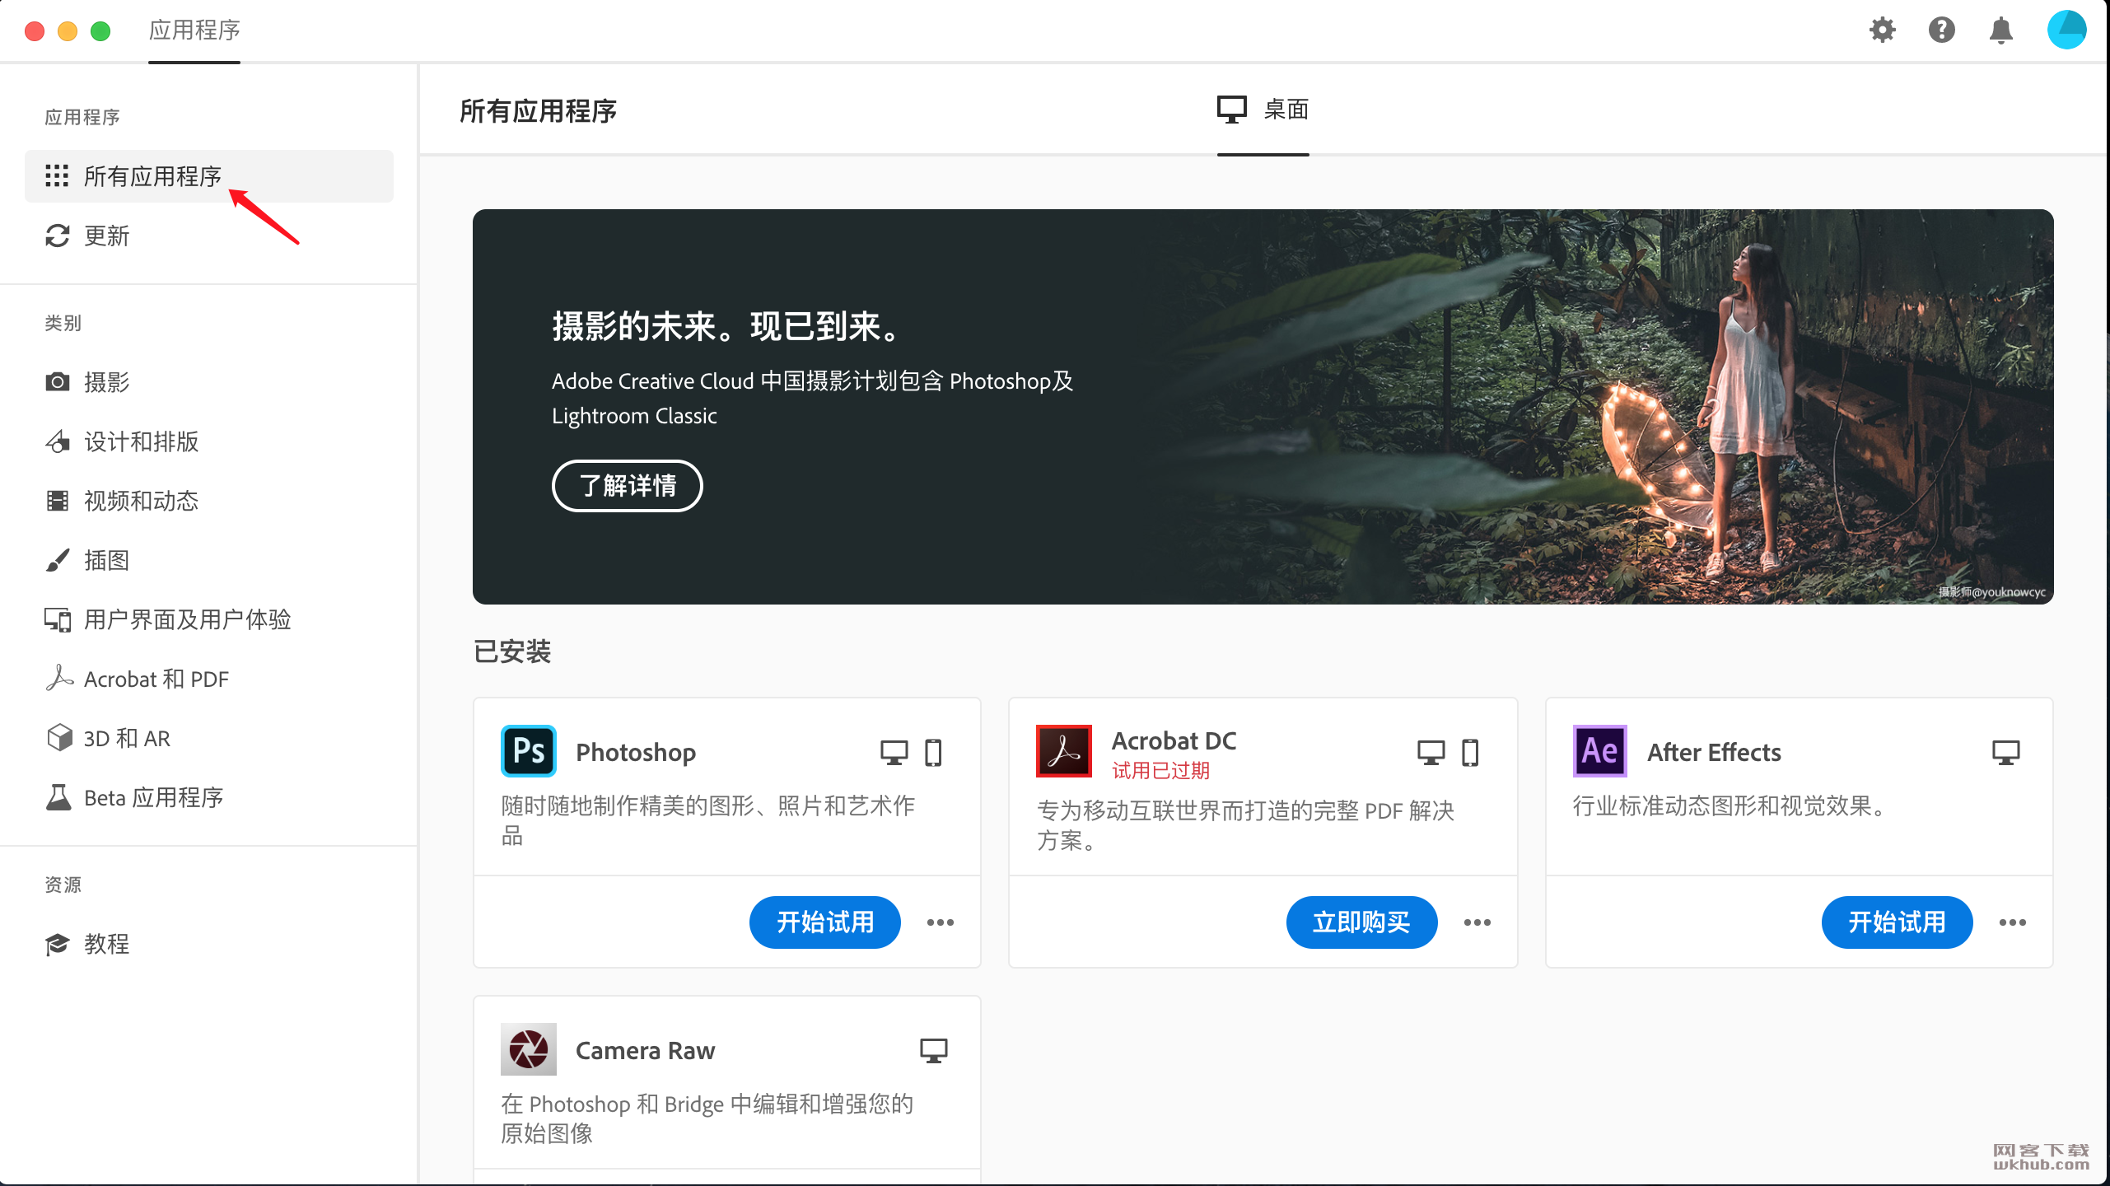
Task: Click the film icon beside 视频和动态
Action: click(57, 501)
